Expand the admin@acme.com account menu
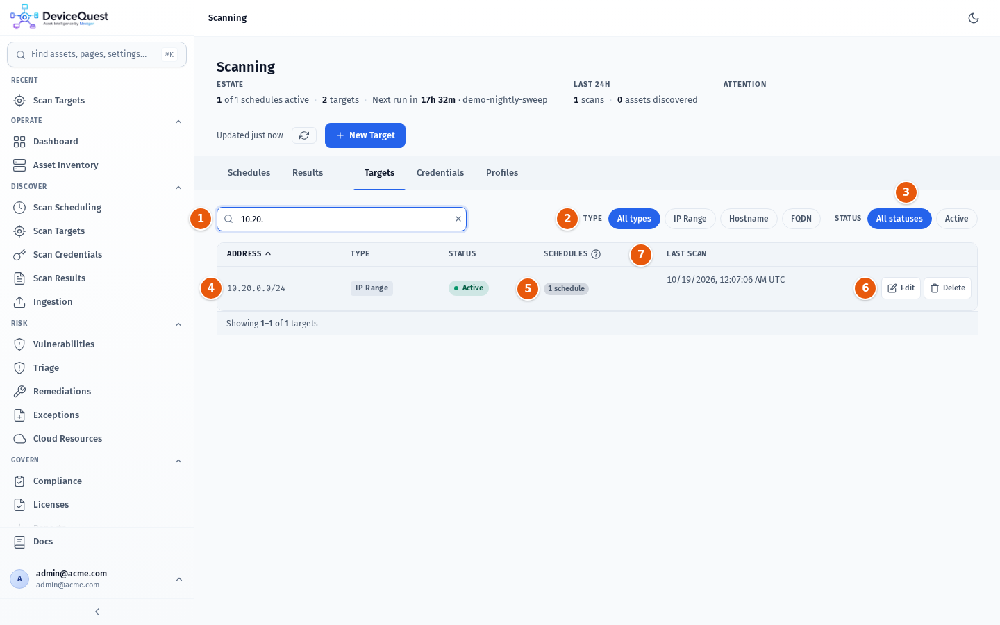This screenshot has height=625, width=1000. 97,579
